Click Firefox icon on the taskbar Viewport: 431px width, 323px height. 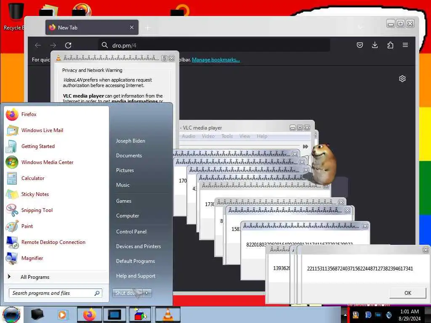coord(90,315)
